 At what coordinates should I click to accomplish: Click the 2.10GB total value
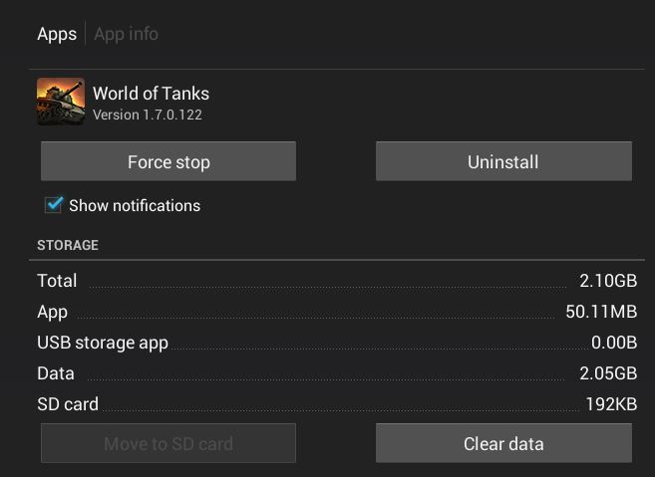tap(608, 281)
